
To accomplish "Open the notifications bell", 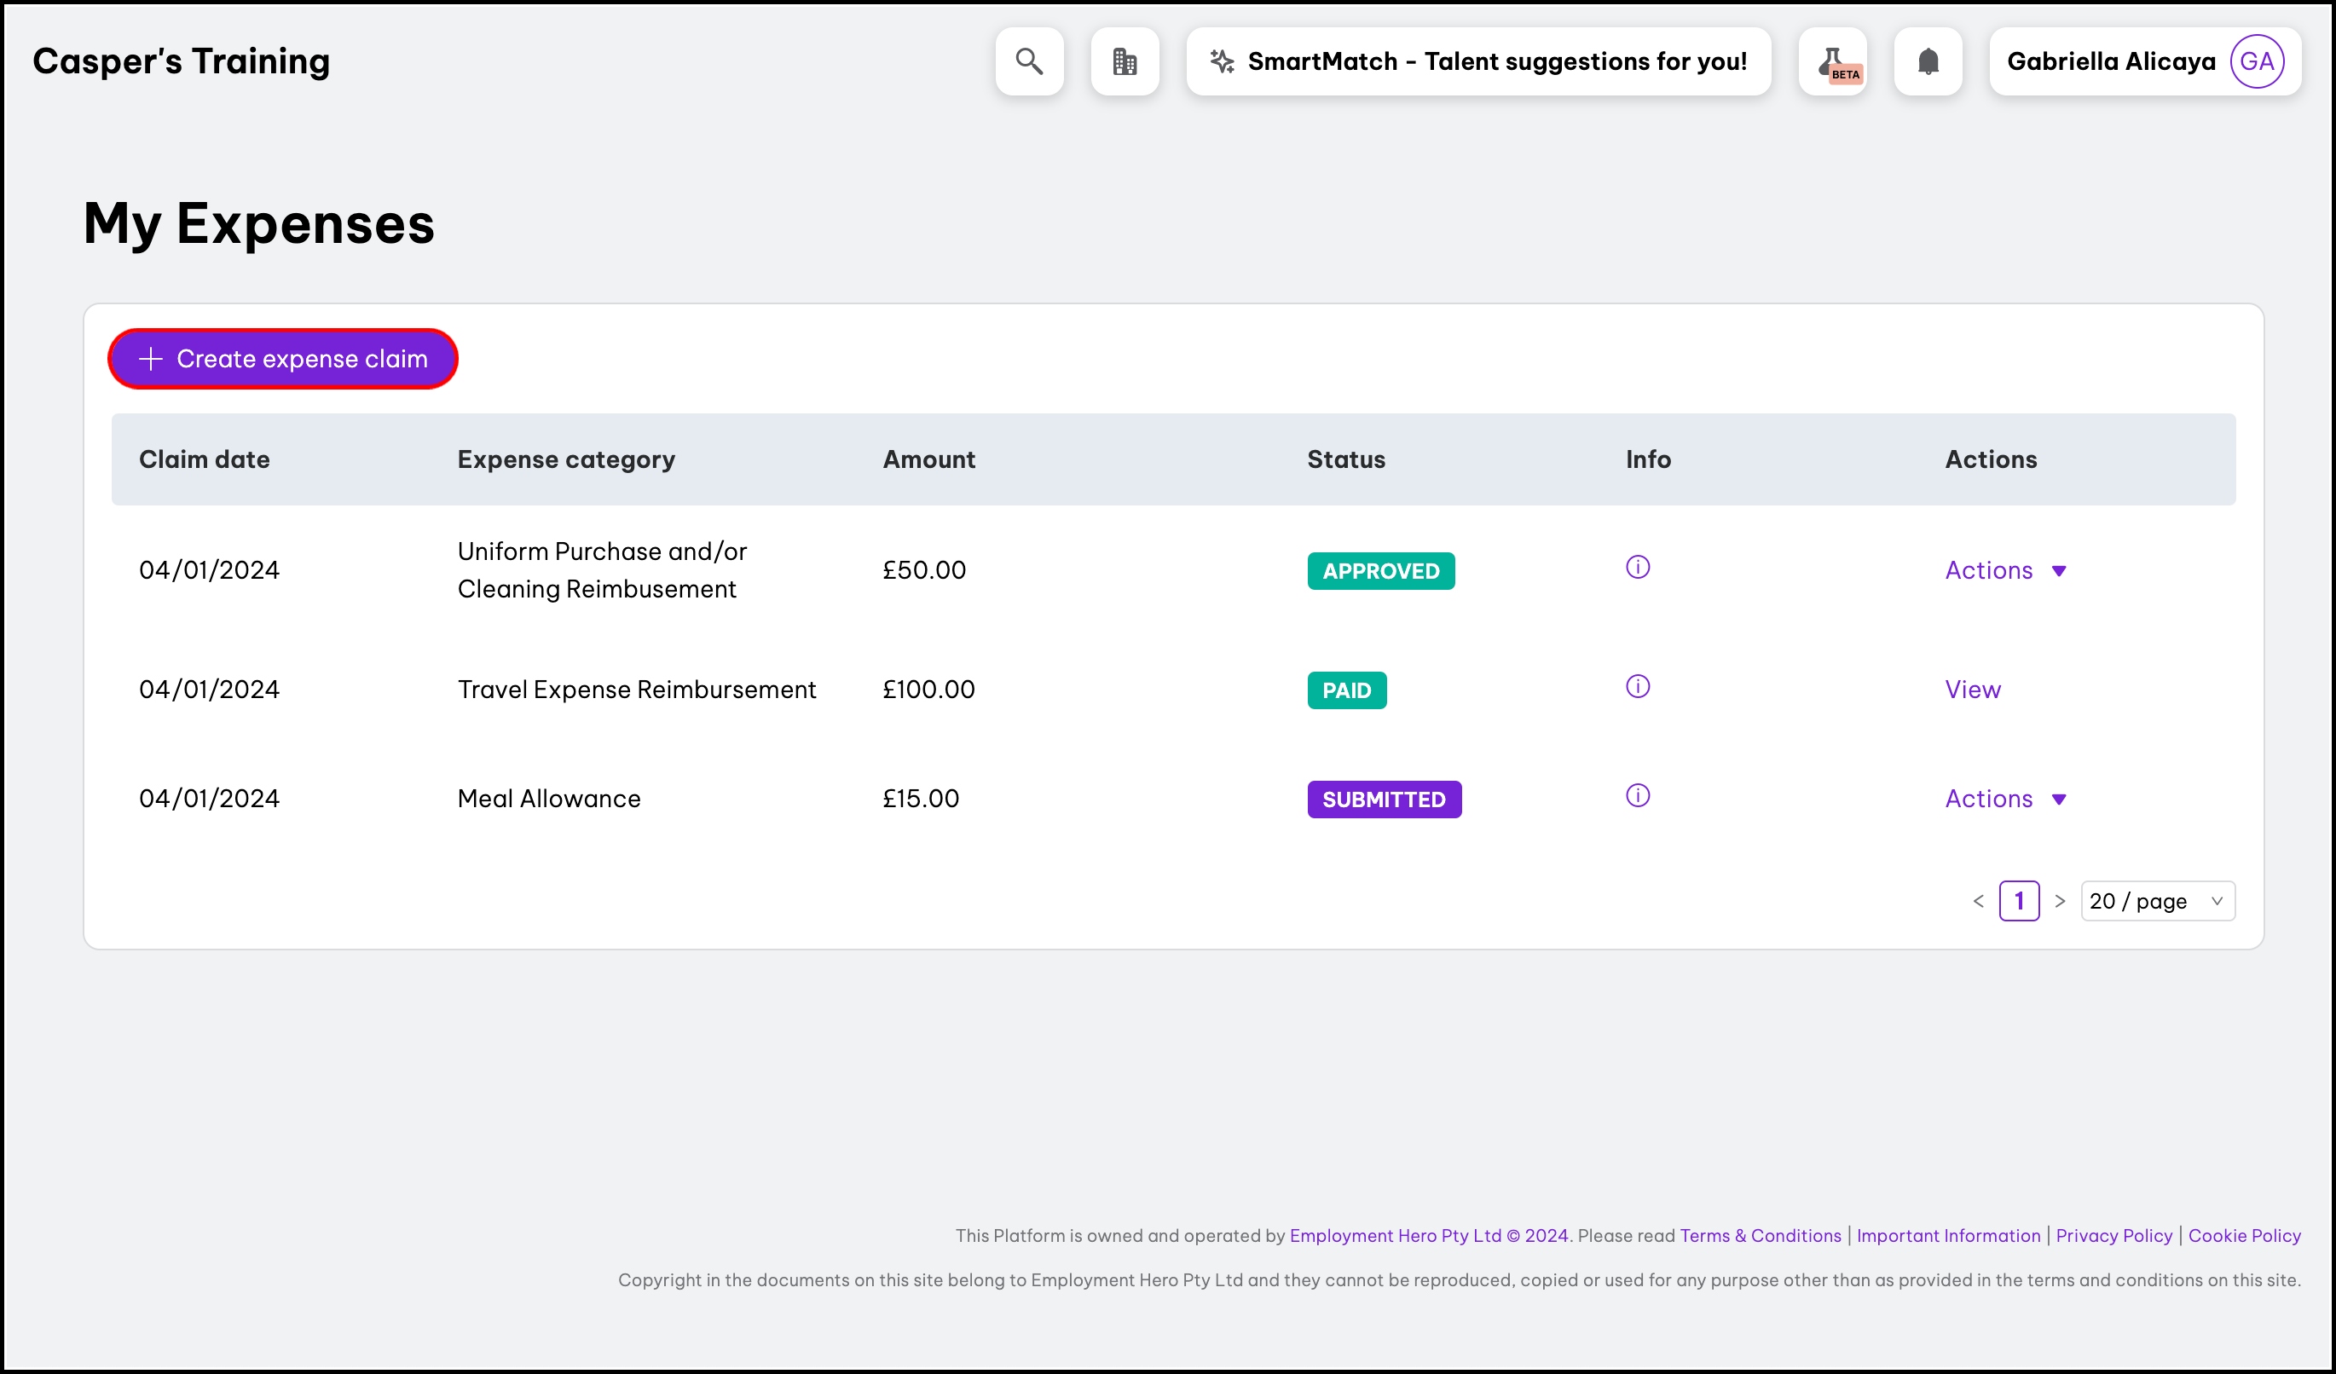I will (x=1928, y=61).
